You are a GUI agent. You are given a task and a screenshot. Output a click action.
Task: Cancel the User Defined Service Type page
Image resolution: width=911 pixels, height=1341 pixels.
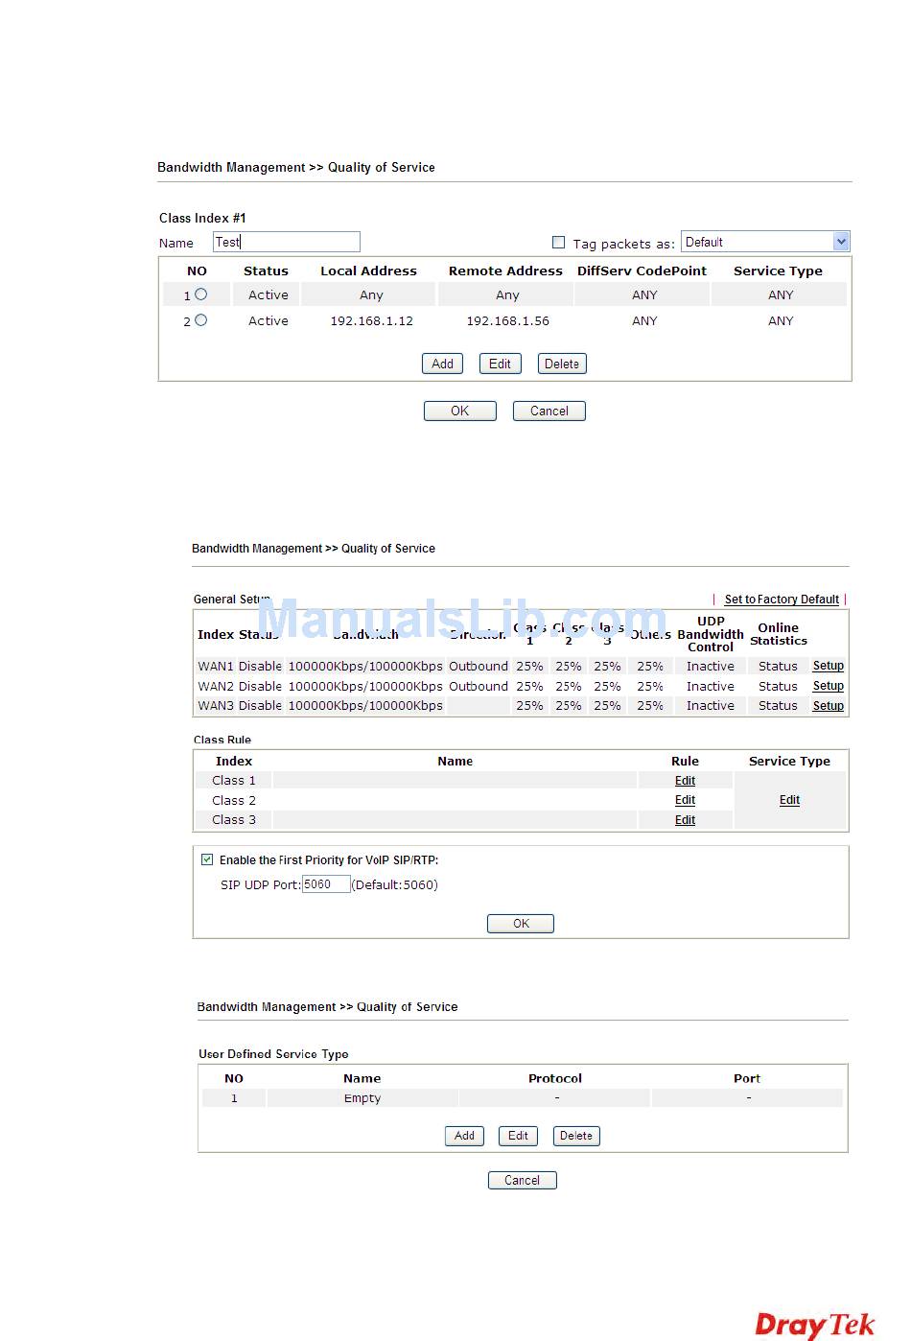click(x=523, y=1181)
